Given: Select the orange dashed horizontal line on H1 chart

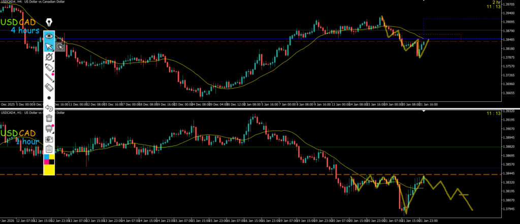Looking at the screenshot, I should pos(251,174).
